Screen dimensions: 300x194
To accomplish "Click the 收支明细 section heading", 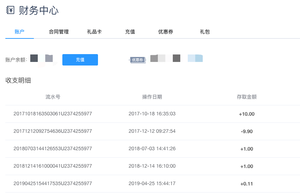I will tap(18, 80).
